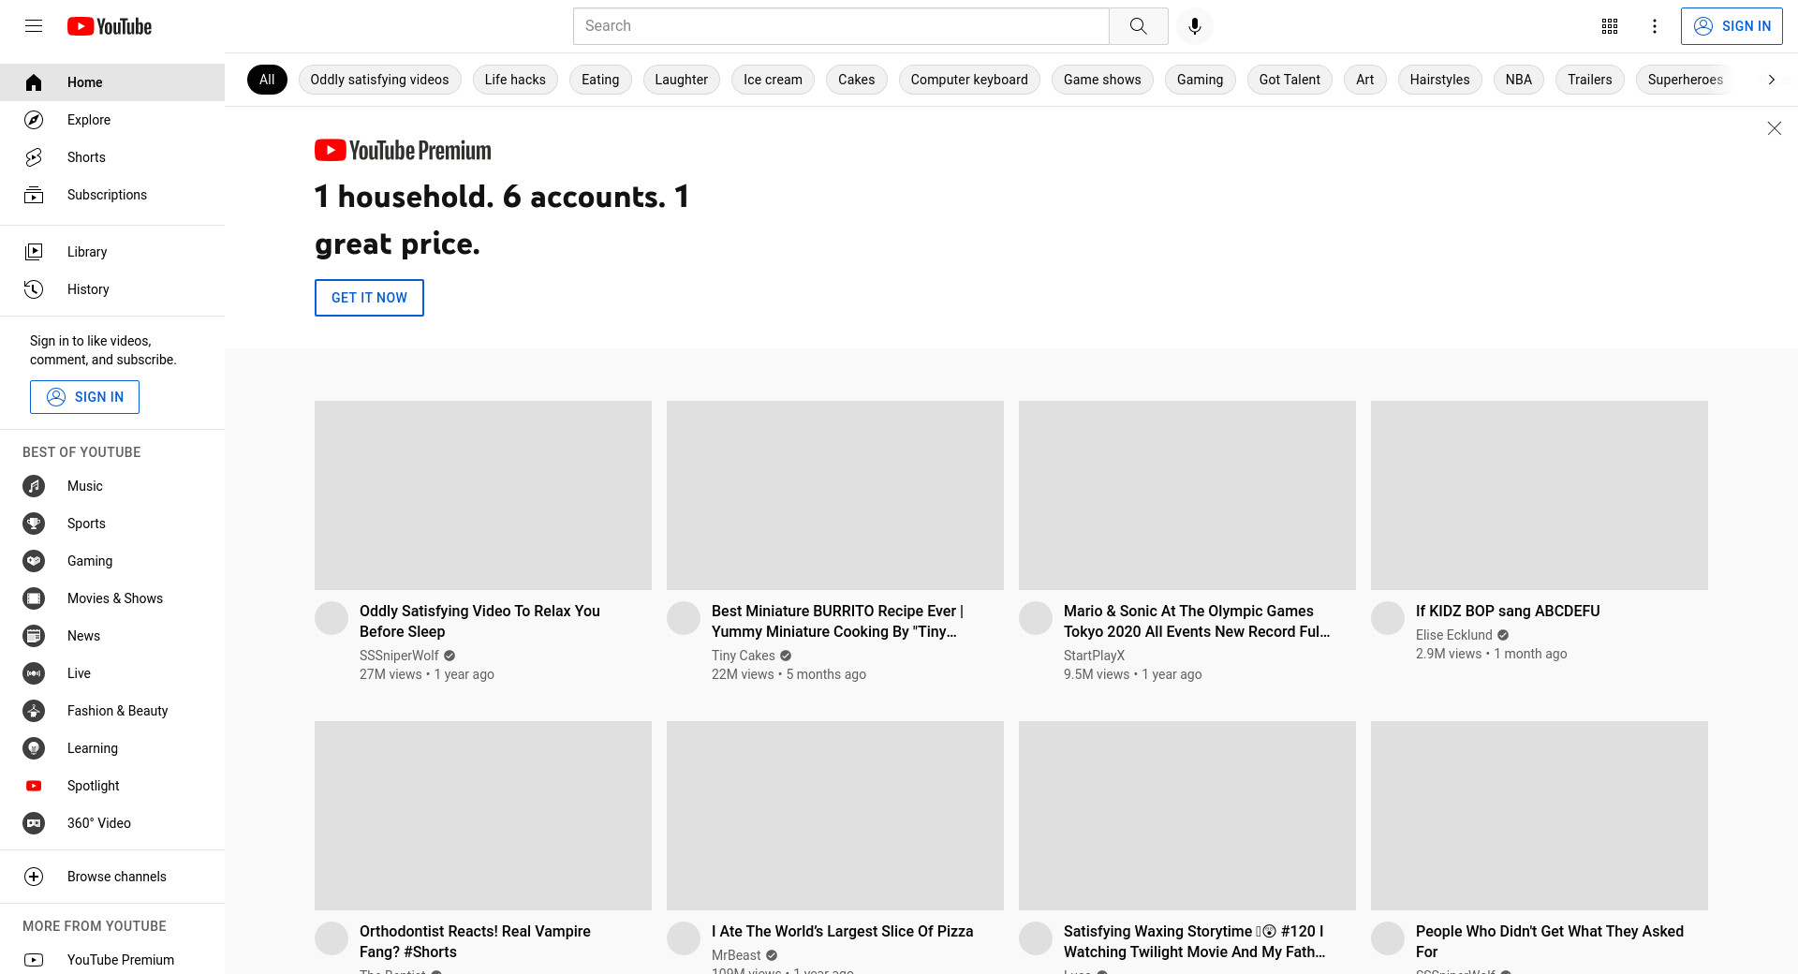Open Elise Ecklund channel link
Viewport: 1798px width, 974px height.
1454,635
